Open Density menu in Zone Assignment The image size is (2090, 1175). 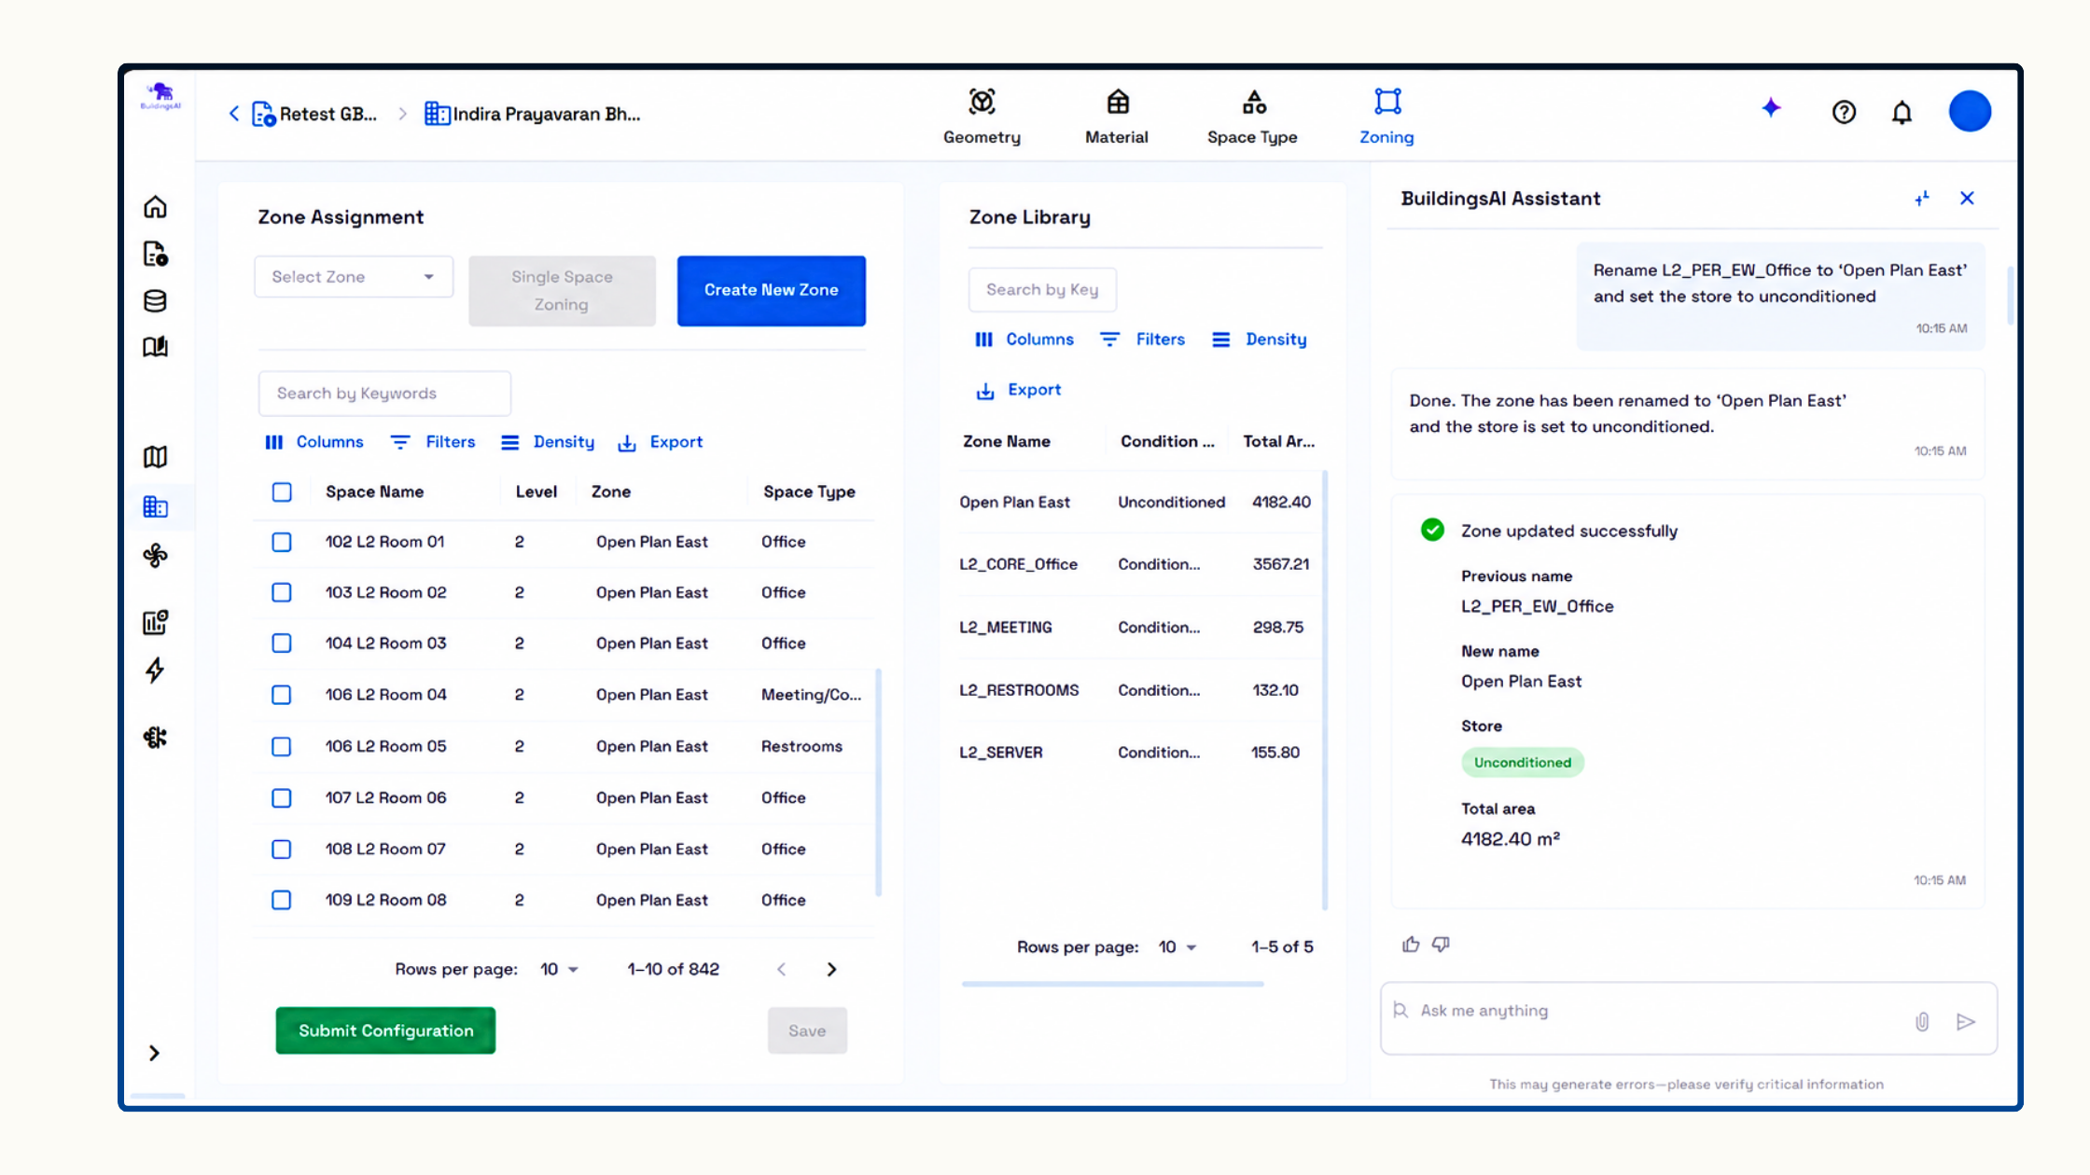click(548, 442)
